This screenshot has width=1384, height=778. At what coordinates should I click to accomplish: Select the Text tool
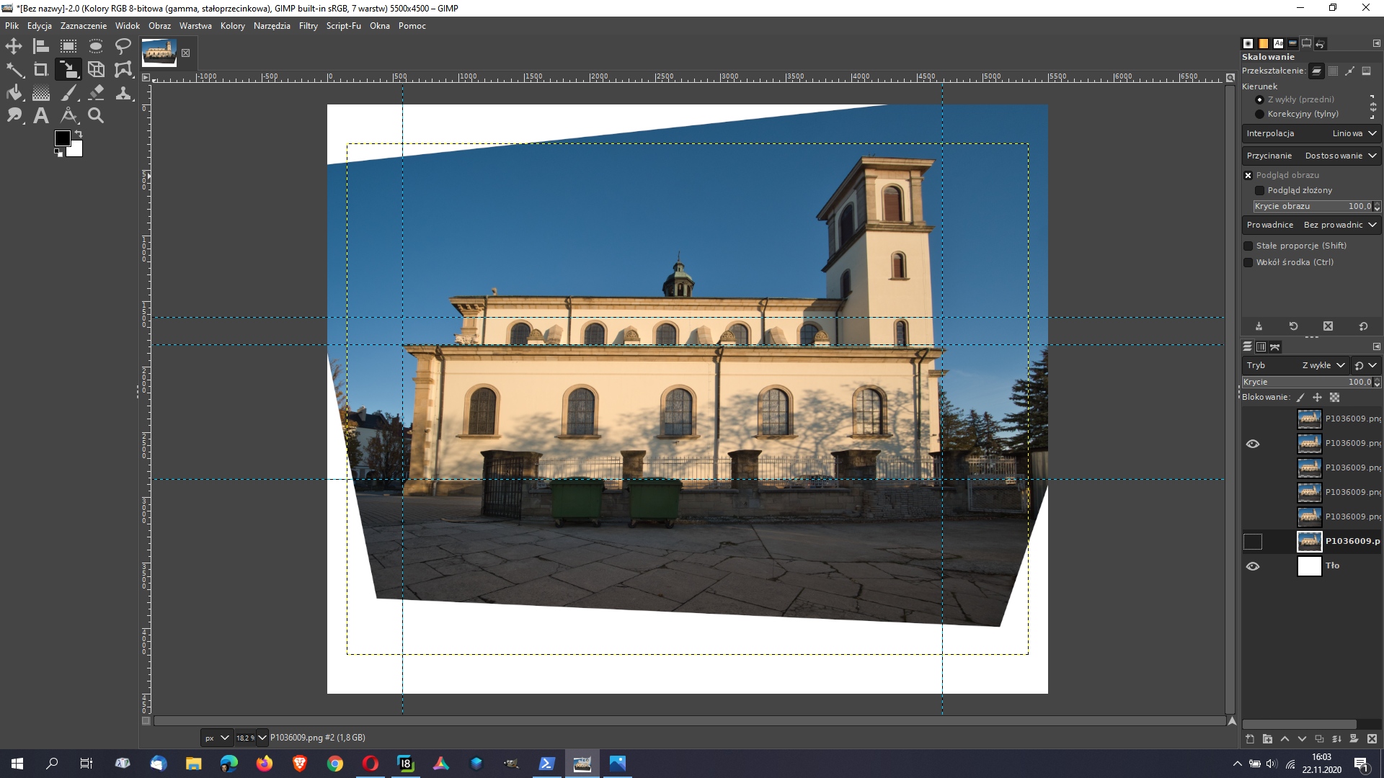[x=41, y=115]
